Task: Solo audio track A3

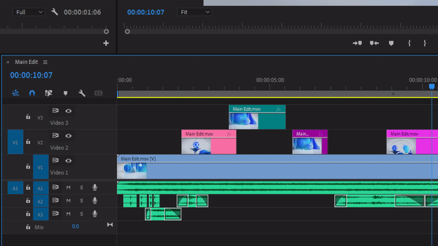Action: pyautogui.click(x=82, y=214)
